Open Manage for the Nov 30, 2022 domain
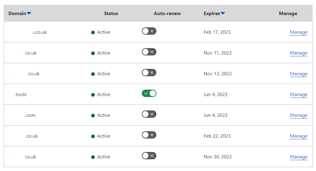Screen dimensions: 316x171 pos(298,157)
